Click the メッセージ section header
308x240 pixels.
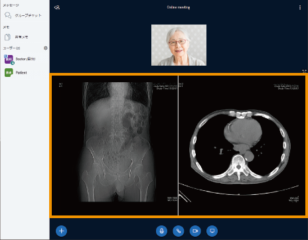point(11,5)
